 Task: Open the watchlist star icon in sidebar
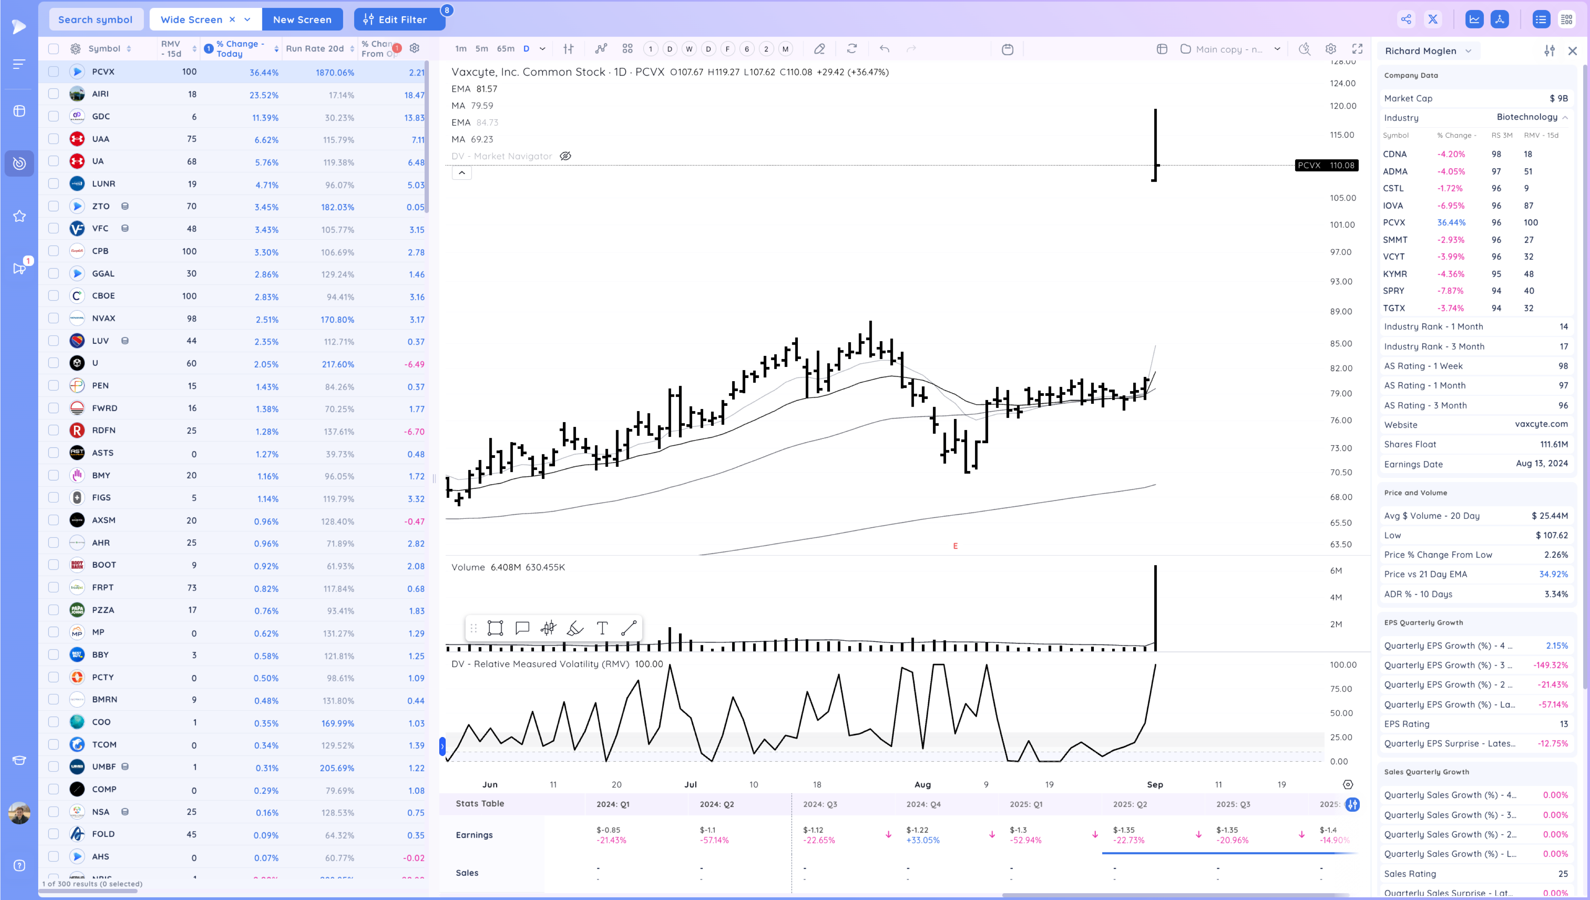tap(19, 216)
